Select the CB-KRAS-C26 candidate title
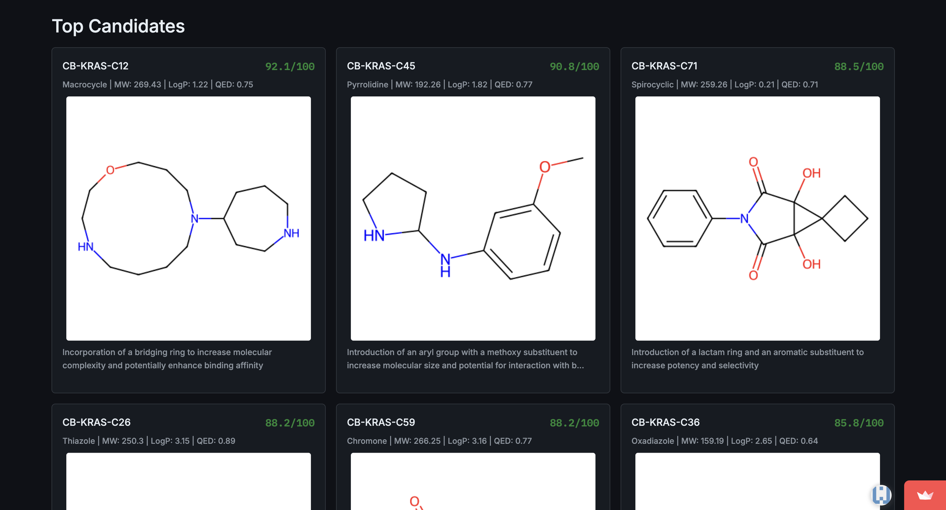 pyautogui.click(x=96, y=422)
